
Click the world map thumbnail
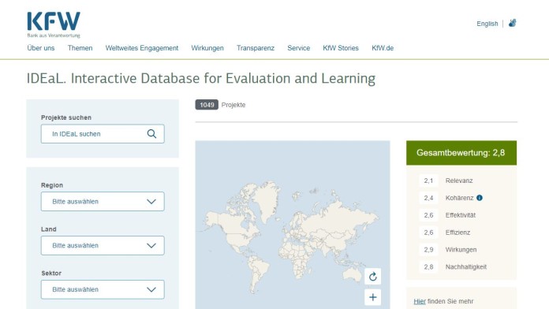click(x=293, y=225)
